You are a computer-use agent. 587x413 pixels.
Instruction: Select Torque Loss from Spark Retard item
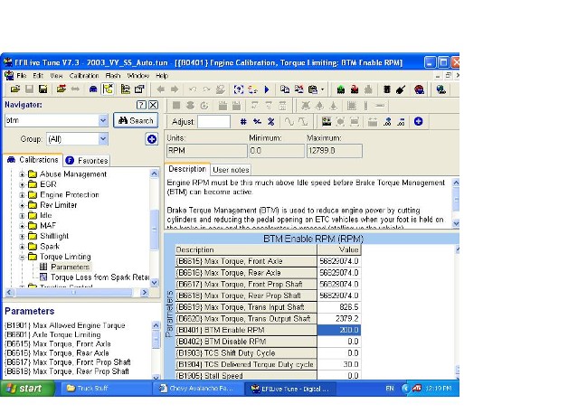99,277
